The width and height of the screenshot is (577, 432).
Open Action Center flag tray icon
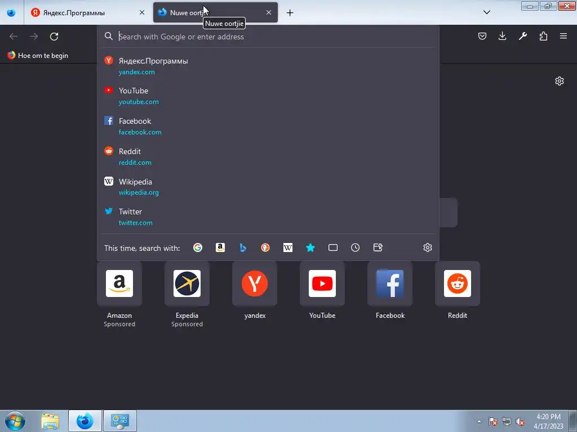click(x=493, y=421)
